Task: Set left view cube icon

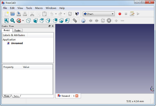Action: click(68, 21)
